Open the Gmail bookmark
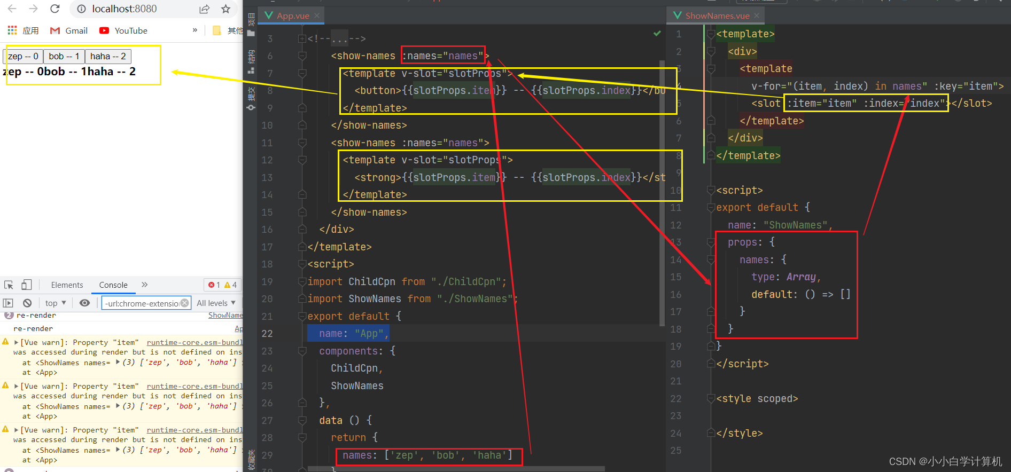The width and height of the screenshot is (1011, 472). (x=69, y=30)
